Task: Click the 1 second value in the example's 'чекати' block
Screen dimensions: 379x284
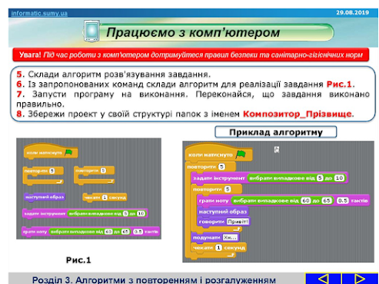Action: pyautogui.click(x=218, y=248)
